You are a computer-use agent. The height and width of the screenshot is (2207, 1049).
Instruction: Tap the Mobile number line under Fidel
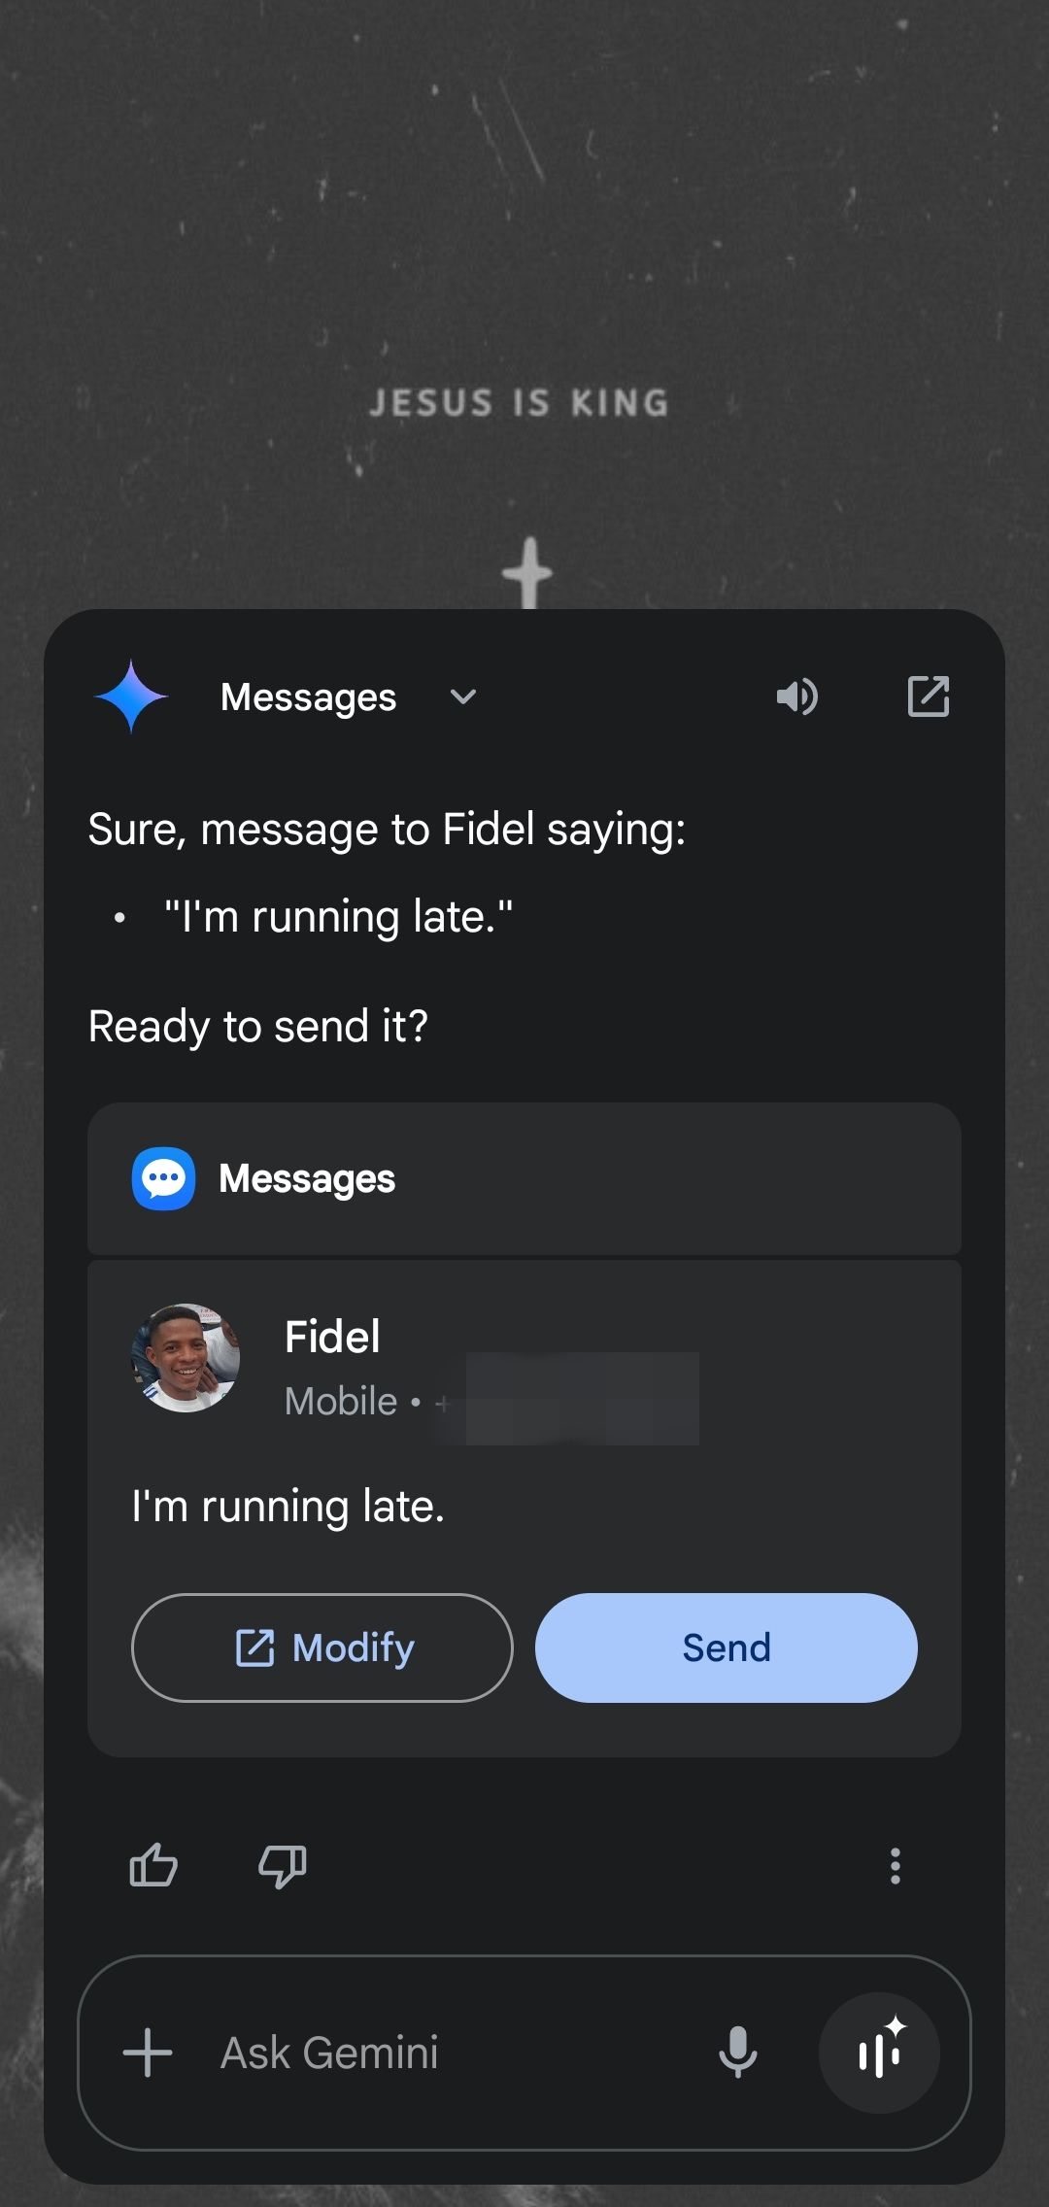tap(491, 1402)
